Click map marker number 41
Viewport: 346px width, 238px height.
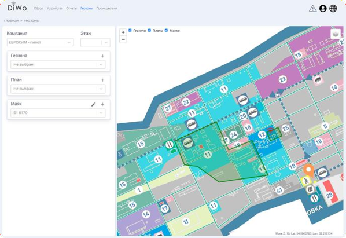point(279,191)
